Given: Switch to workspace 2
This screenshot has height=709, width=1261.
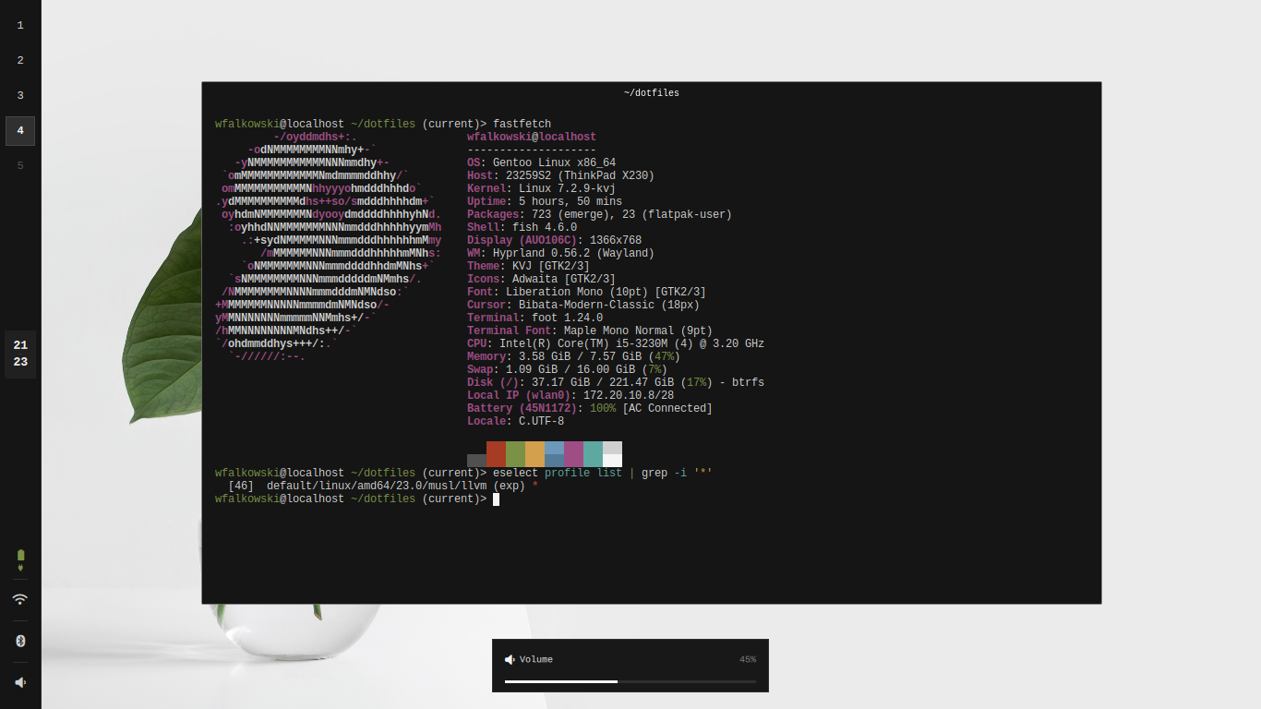Looking at the screenshot, I should click(20, 60).
